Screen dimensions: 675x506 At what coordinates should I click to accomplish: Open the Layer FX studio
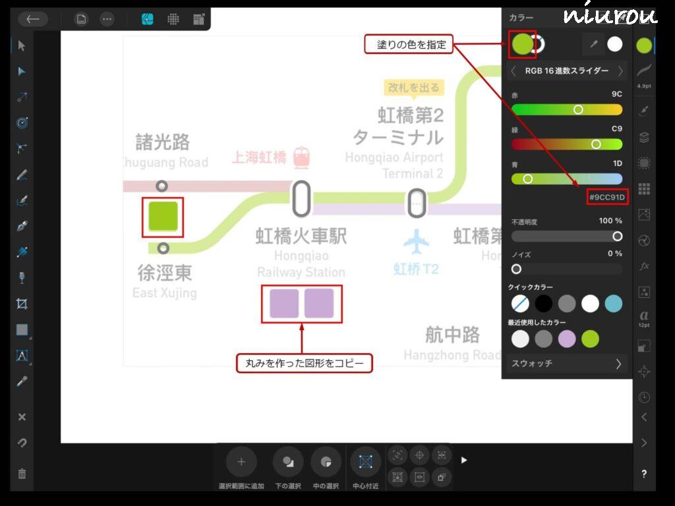[x=644, y=266]
